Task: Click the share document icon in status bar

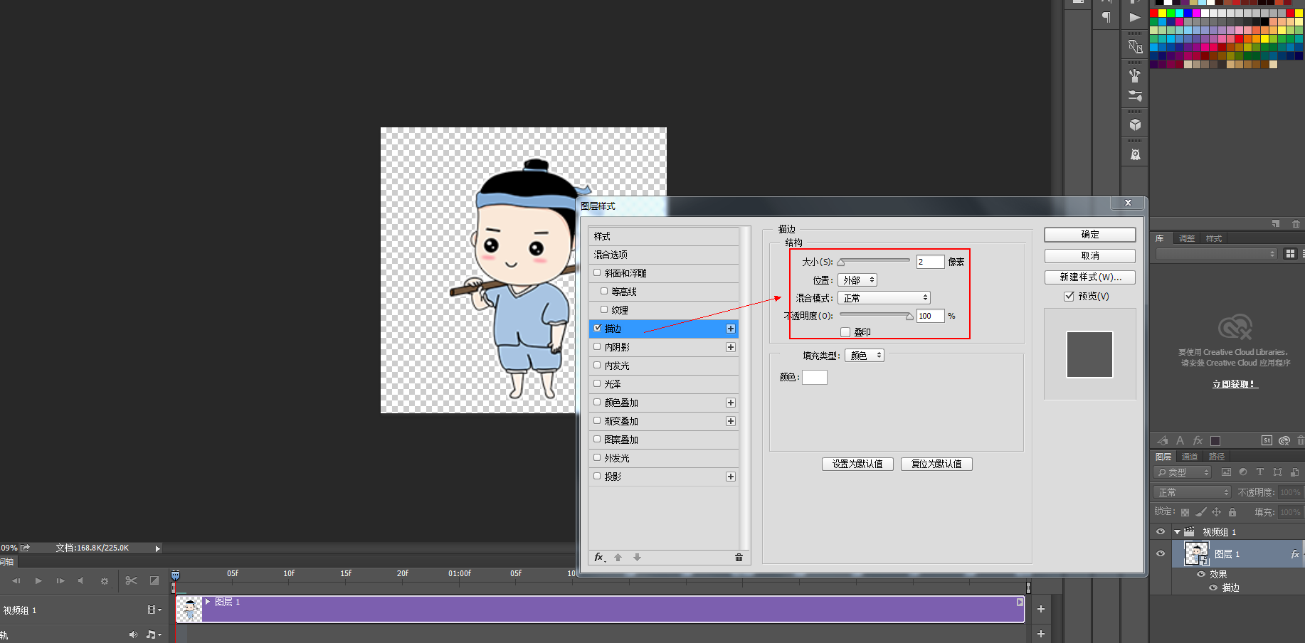Action: coord(26,548)
